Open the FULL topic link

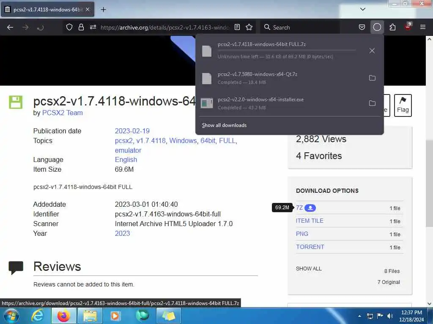coord(227,140)
